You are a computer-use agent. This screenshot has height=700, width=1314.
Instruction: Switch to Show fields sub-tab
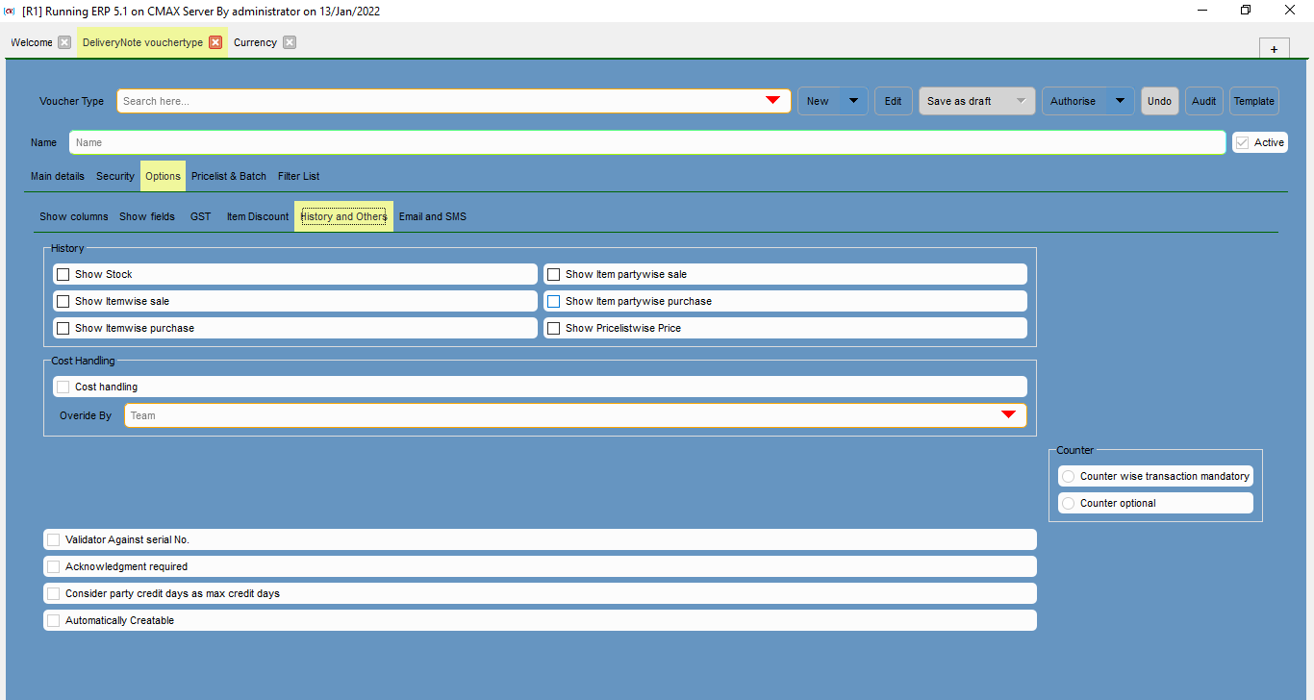pos(147,216)
